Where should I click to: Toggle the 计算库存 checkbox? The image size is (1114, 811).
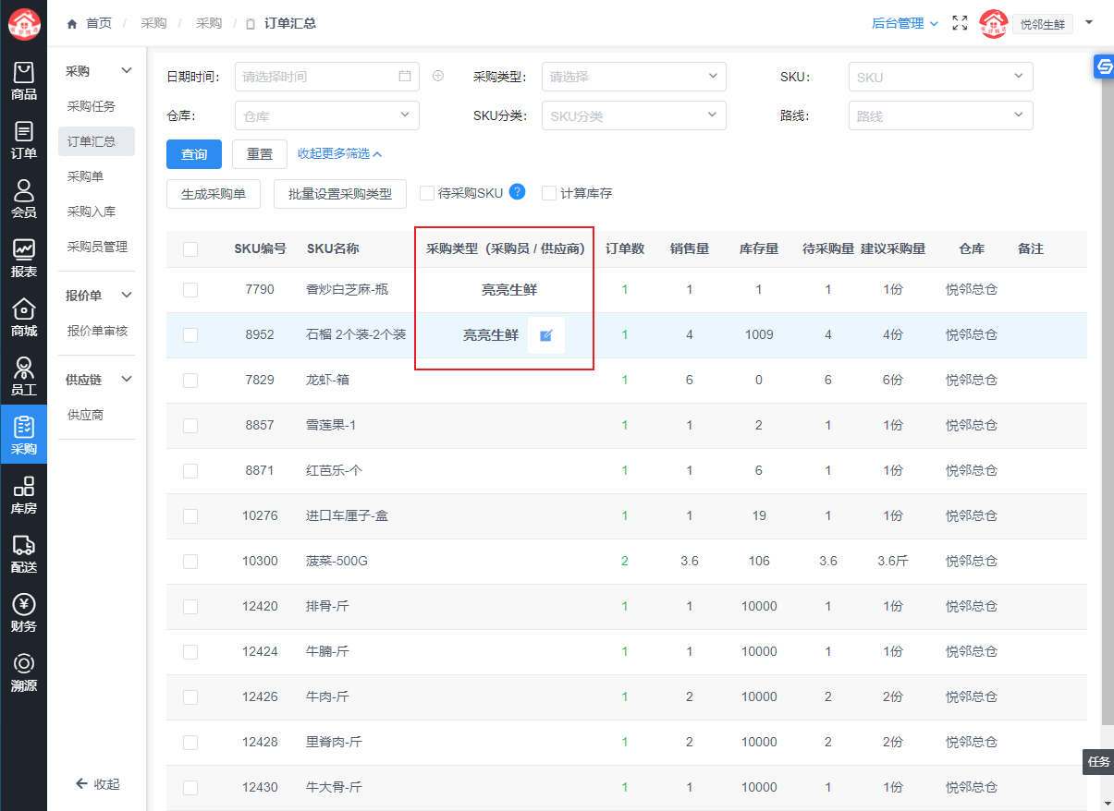(x=549, y=193)
